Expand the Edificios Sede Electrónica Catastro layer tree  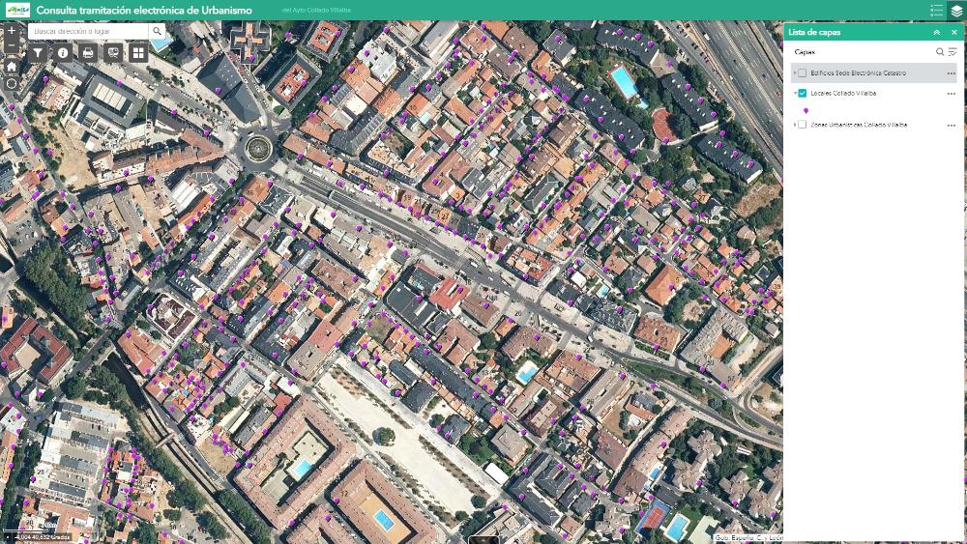[795, 73]
